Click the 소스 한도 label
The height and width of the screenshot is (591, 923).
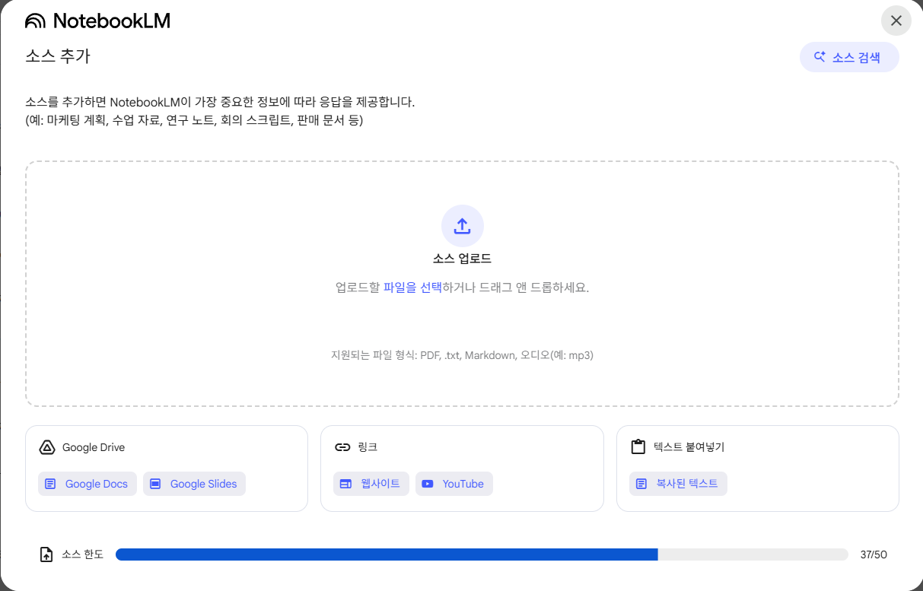pyautogui.click(x=83, y=554)
